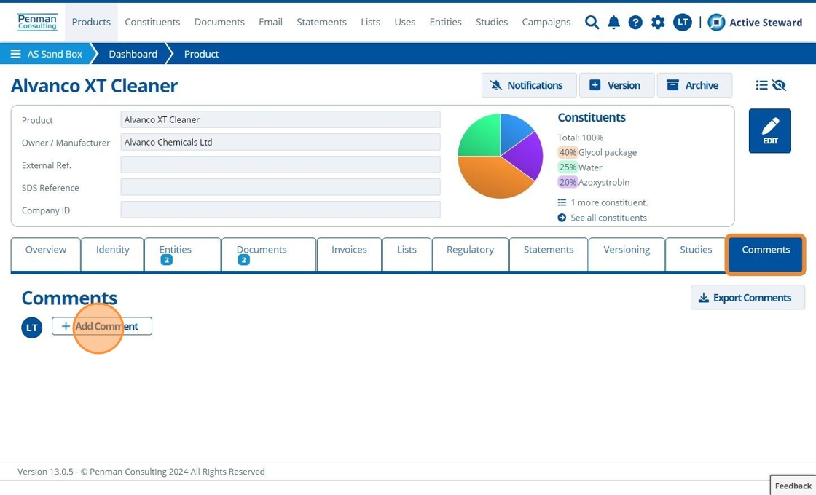
Task: Switch to the Documents product tab
Action: (269, 254)
